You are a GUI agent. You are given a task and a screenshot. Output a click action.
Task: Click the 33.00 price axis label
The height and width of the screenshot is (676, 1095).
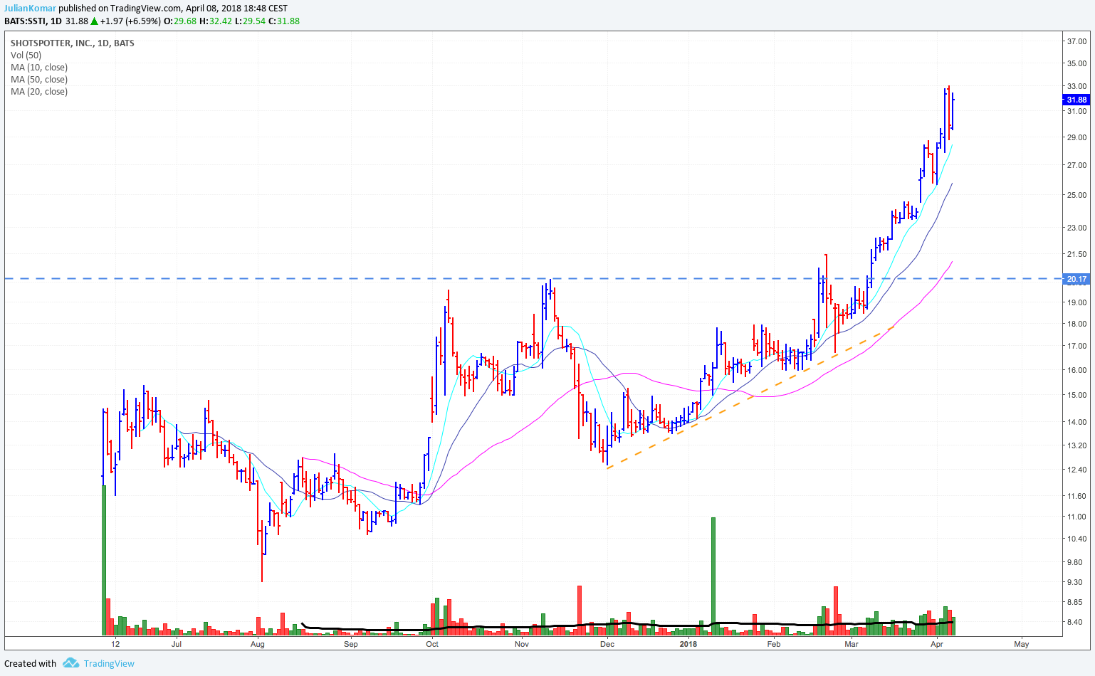click(x=1076, y=86)
